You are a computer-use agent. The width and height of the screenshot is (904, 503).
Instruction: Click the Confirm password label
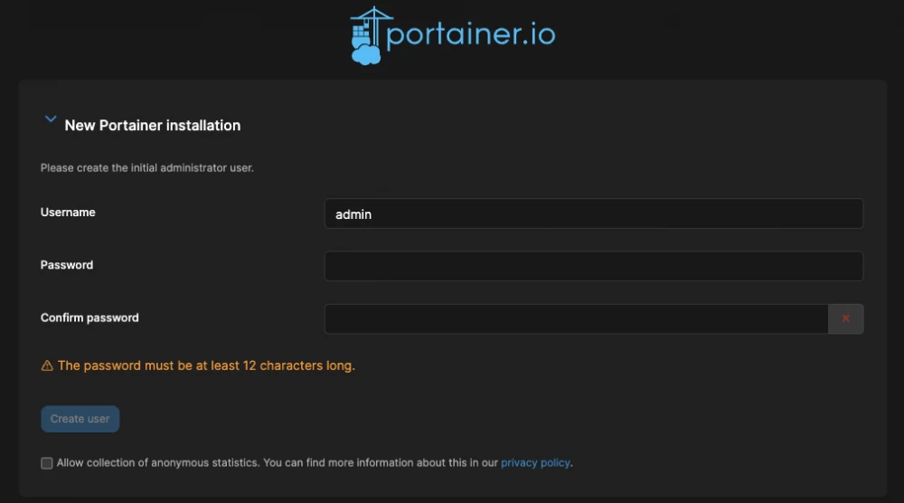click(89, 318)
